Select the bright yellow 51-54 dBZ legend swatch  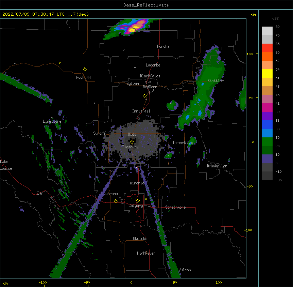267,73
